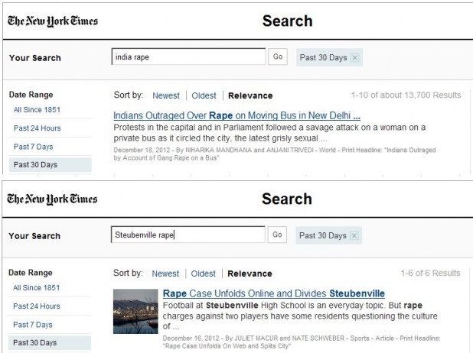Click the New York Times logo in the top search page

[53, 21]
